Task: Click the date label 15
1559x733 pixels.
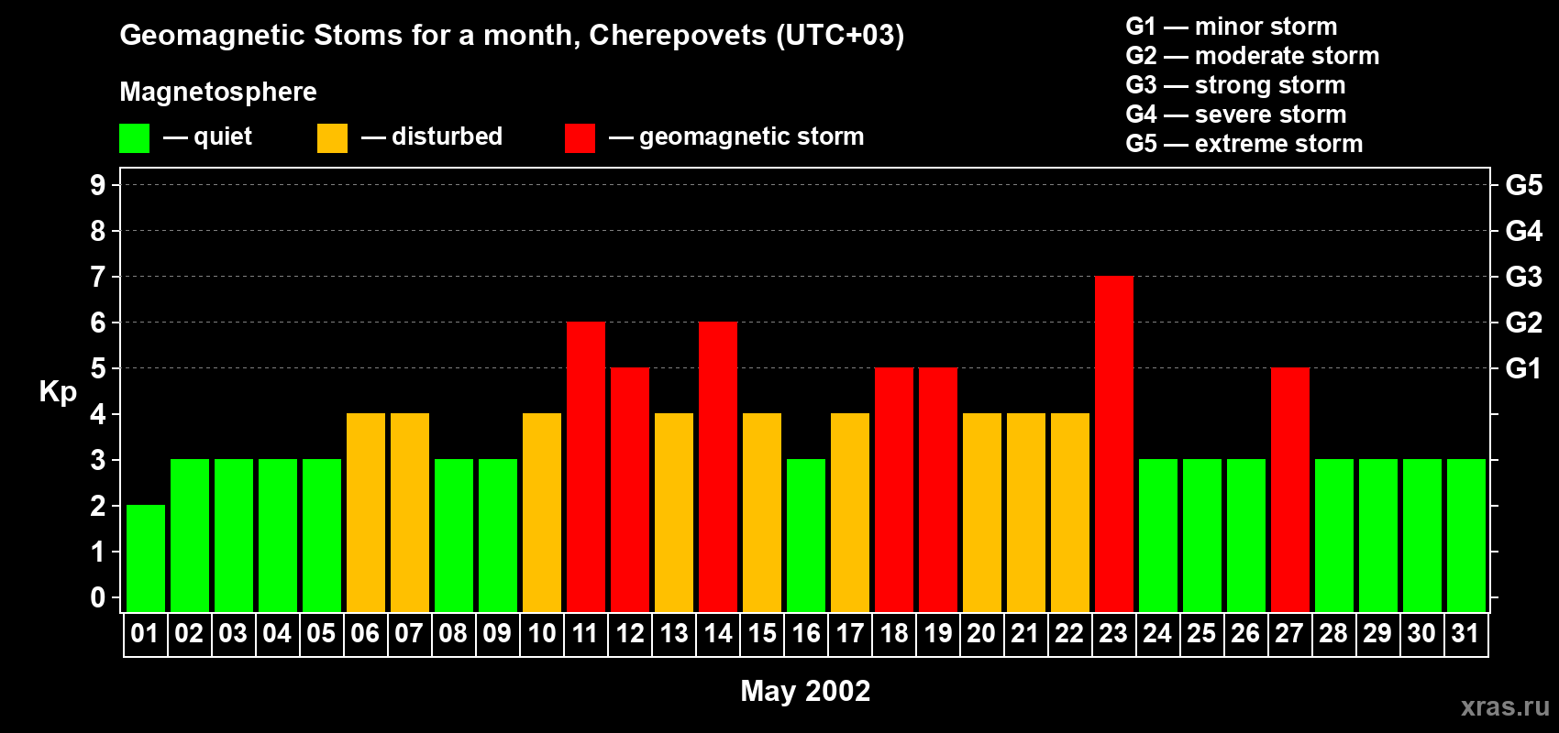Action: coord(762,633)
